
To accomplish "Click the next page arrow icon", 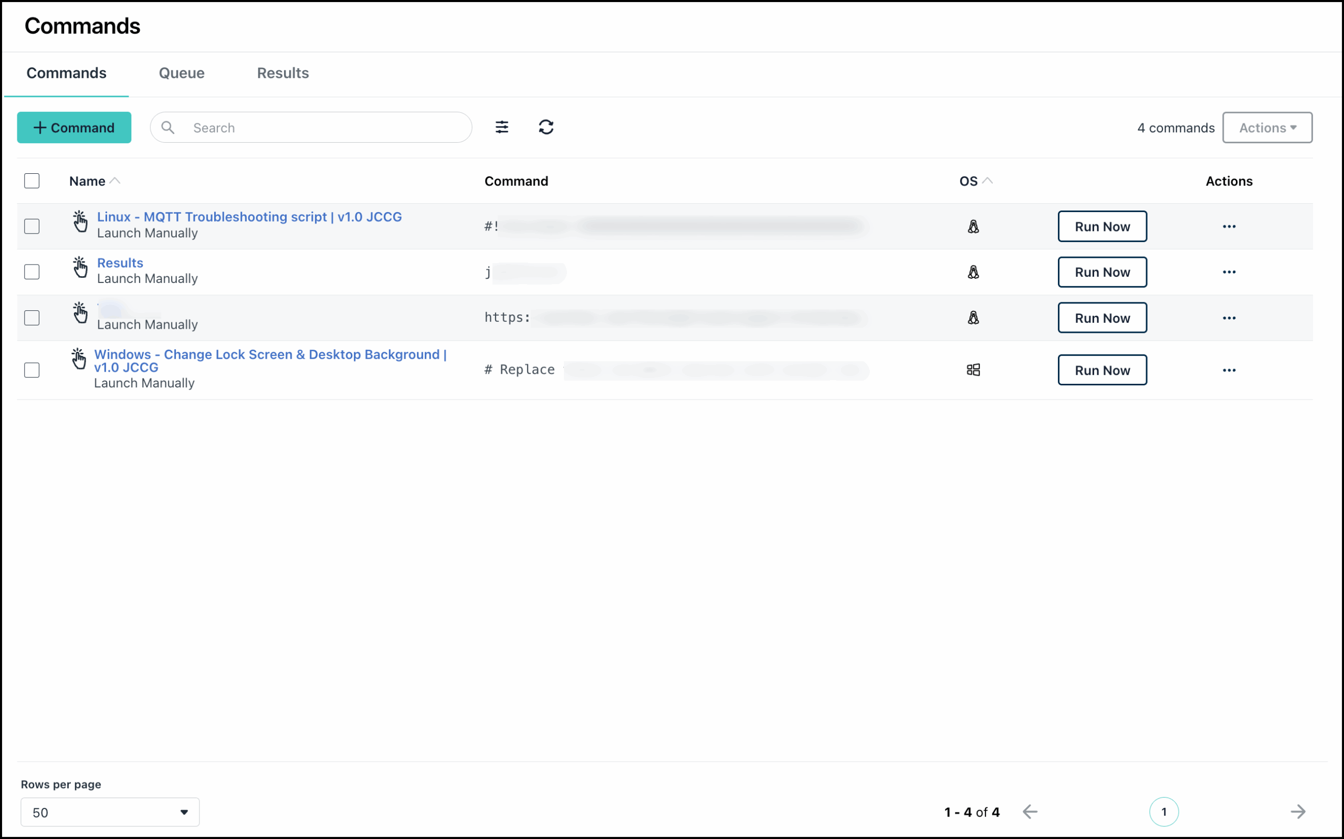I will tap(1298, 812).
